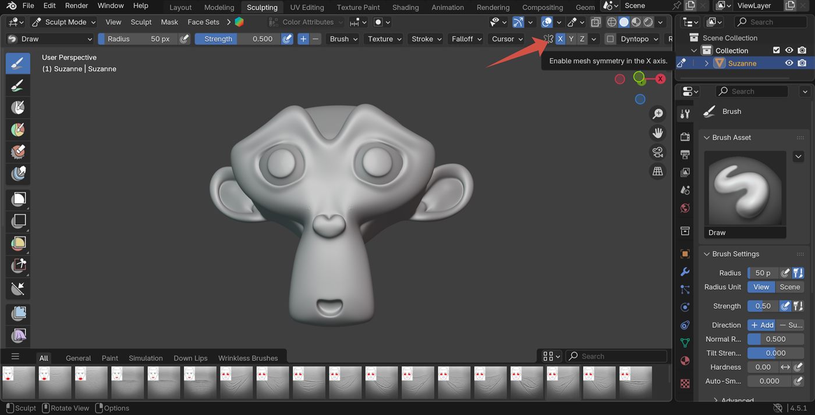The image size is (815, 415).
Task: Click subtract minus direction in header
Action: pyautogui.click(x=316, y=39)
